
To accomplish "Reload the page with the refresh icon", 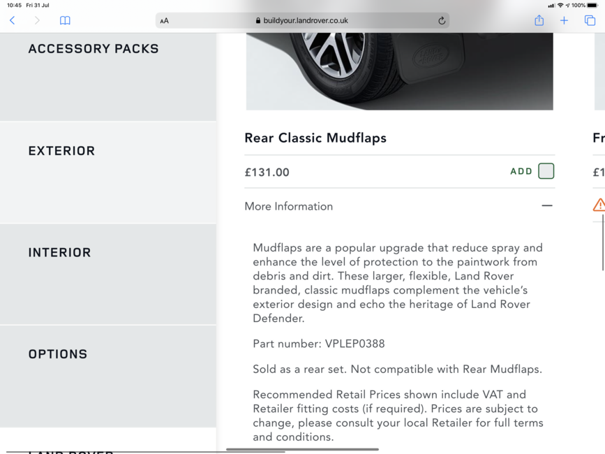I will (x=442, y=21).
